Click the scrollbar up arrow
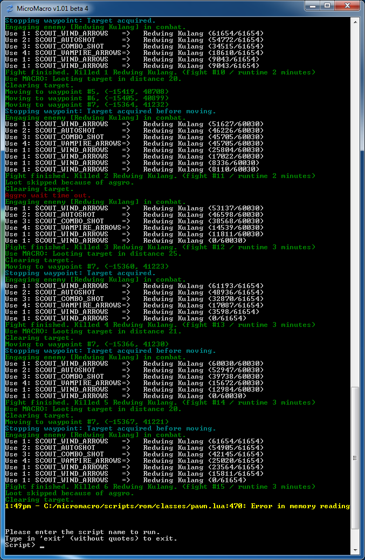The image size is (365, 560). point(355,22)
